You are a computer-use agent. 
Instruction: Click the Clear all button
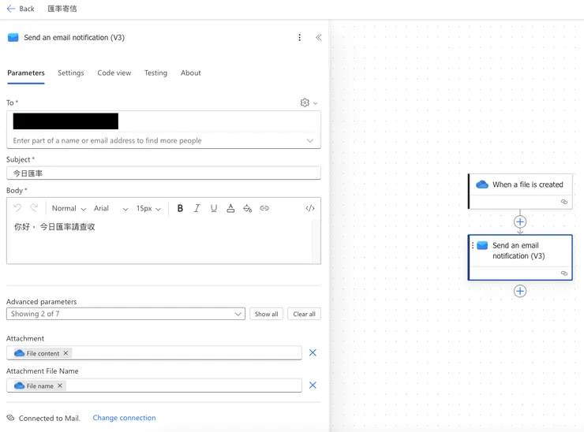pyautogui.click(x=304, y=314)
